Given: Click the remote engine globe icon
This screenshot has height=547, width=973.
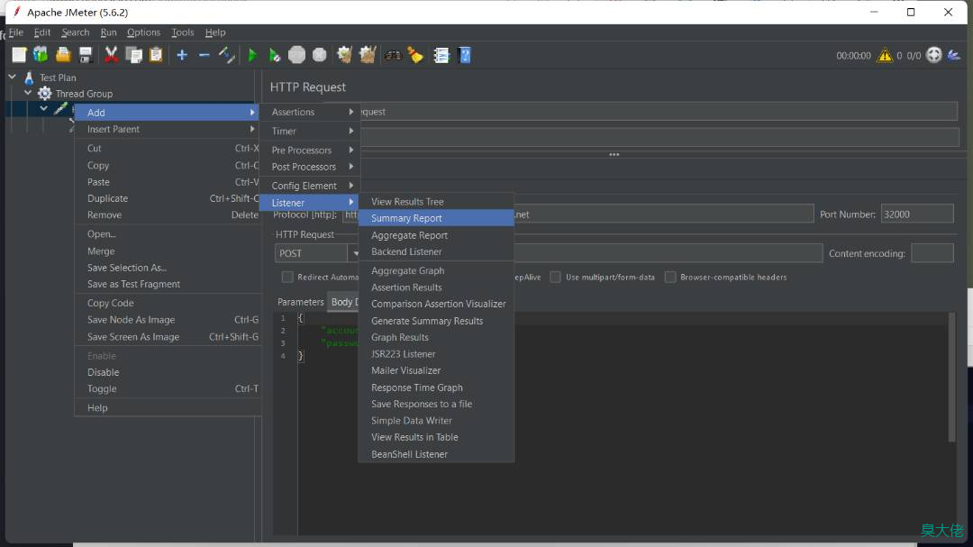Looking at the screenshot, I should pyautogui.click(x=934, y=55).
